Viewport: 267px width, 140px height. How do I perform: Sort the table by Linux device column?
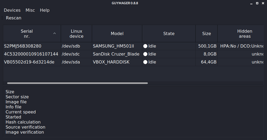(x=76, y=34)
